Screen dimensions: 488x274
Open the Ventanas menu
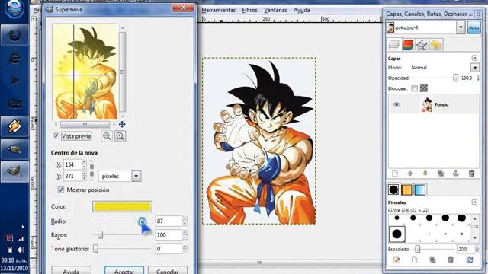275,10
